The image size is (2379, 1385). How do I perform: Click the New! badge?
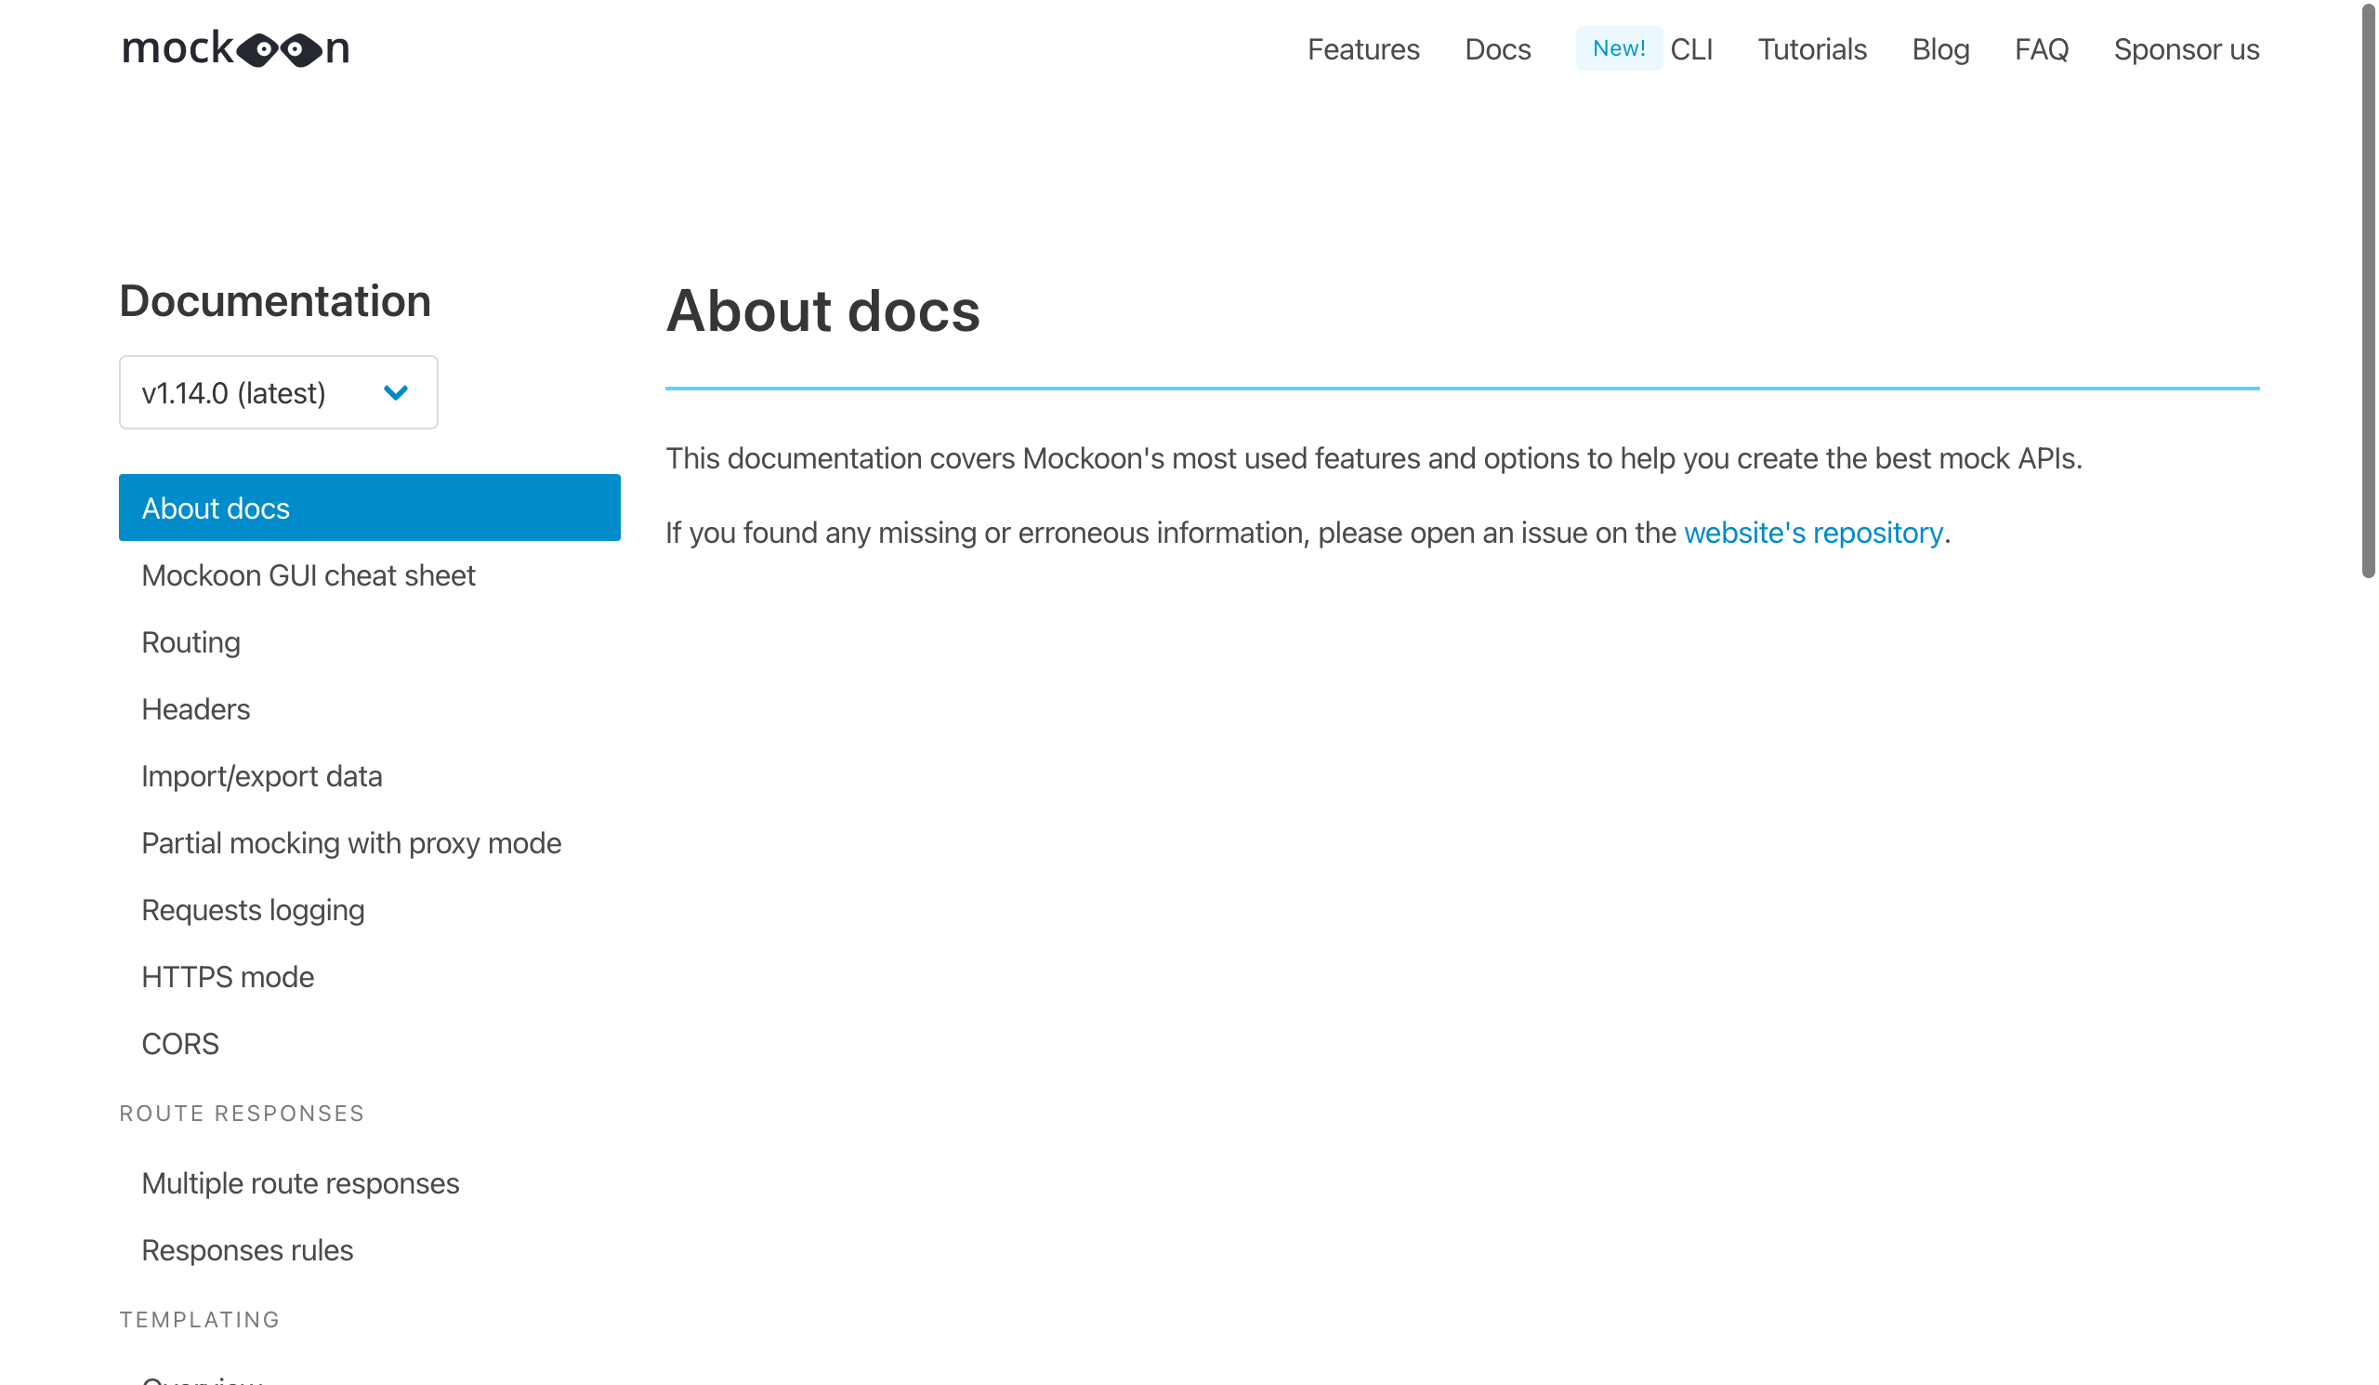1618,48
